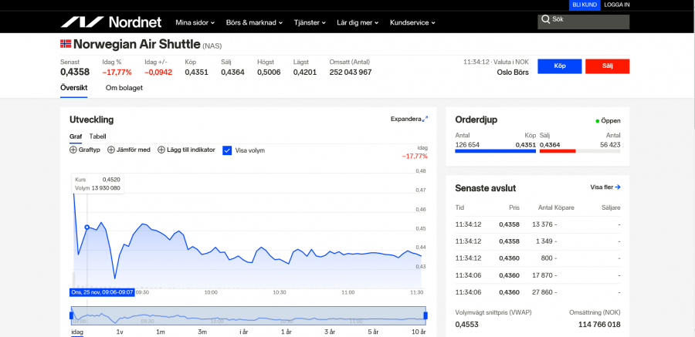Switch to the Om bolaget tab
The image size is (695, 337).
(124, 88)
